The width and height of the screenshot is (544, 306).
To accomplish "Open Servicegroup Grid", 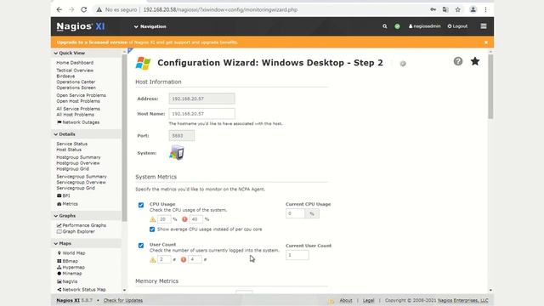I will pyautogui.click(x=76, y=188).
